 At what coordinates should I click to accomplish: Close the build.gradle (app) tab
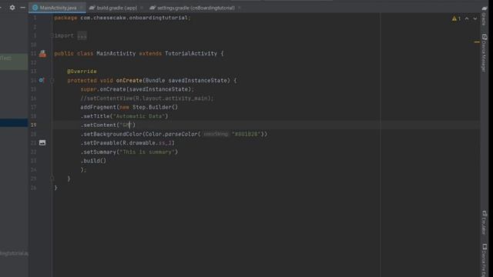tap(142, 8)
